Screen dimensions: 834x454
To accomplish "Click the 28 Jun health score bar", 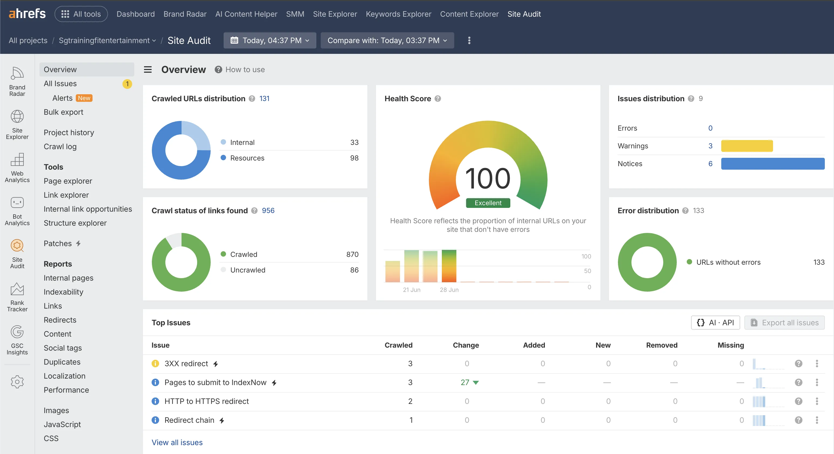I will pyautogui.click(x=449, y=266).
